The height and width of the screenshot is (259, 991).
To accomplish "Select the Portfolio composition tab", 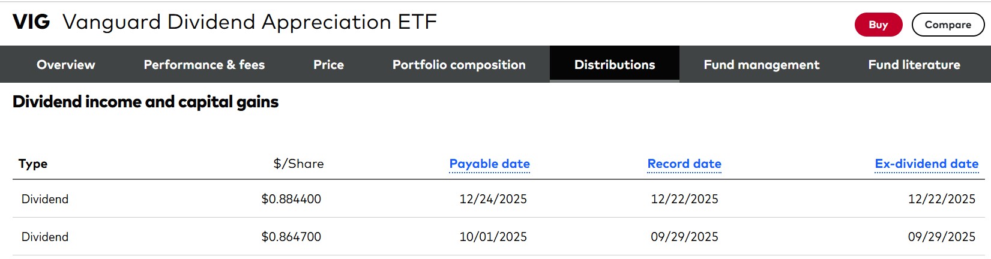I will click(x=459, y=64).
